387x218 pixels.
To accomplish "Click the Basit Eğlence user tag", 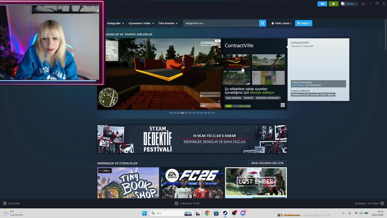I will 328,94.
